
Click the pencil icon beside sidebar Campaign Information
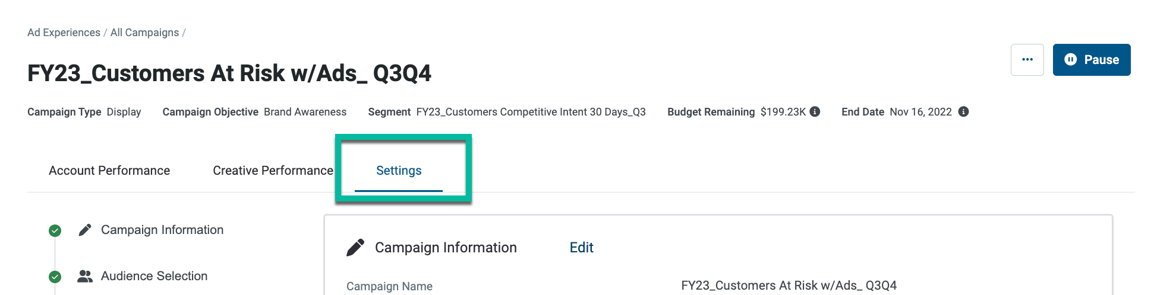pos(85,230)
